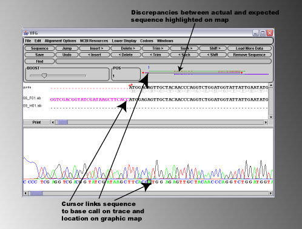This screenshot has width=302, height=229.
Task: Click the Sequence button
Action: click(x=39, y=48)
